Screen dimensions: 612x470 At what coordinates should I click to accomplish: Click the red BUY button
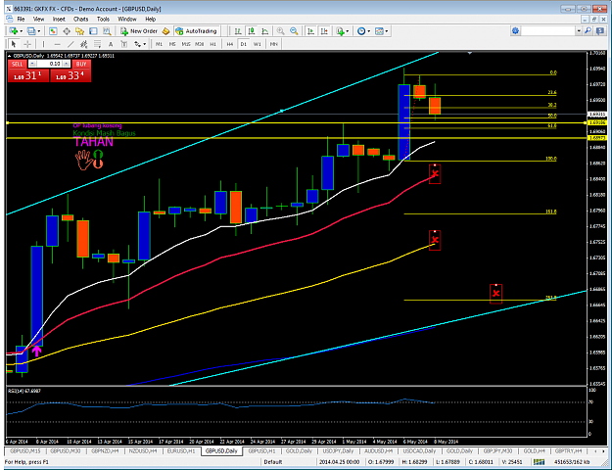[x=81, y=64]
